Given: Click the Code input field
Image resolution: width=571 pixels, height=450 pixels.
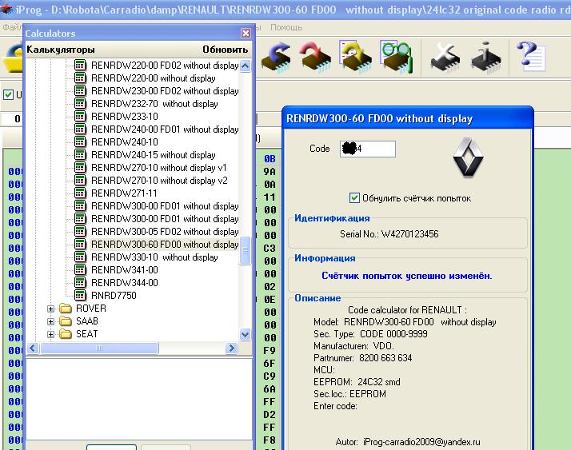Looking at the screenshot, I should tap(368, 149).
